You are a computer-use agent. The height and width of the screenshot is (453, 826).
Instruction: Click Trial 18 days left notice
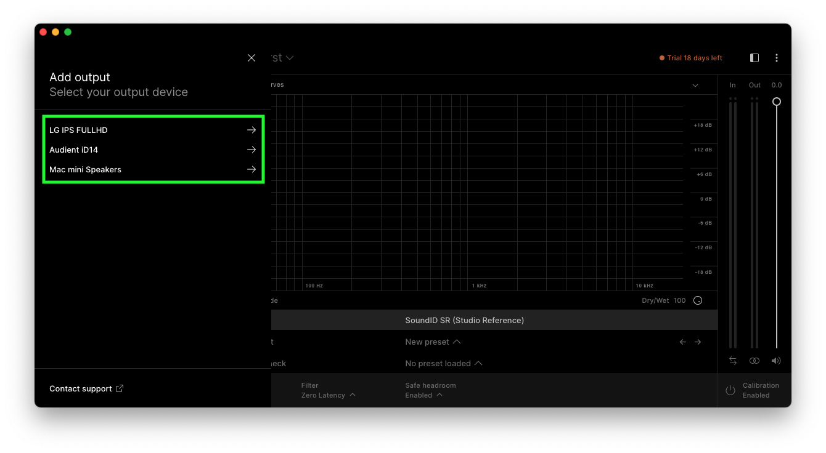pyautogui.click(x=691, y=58)
